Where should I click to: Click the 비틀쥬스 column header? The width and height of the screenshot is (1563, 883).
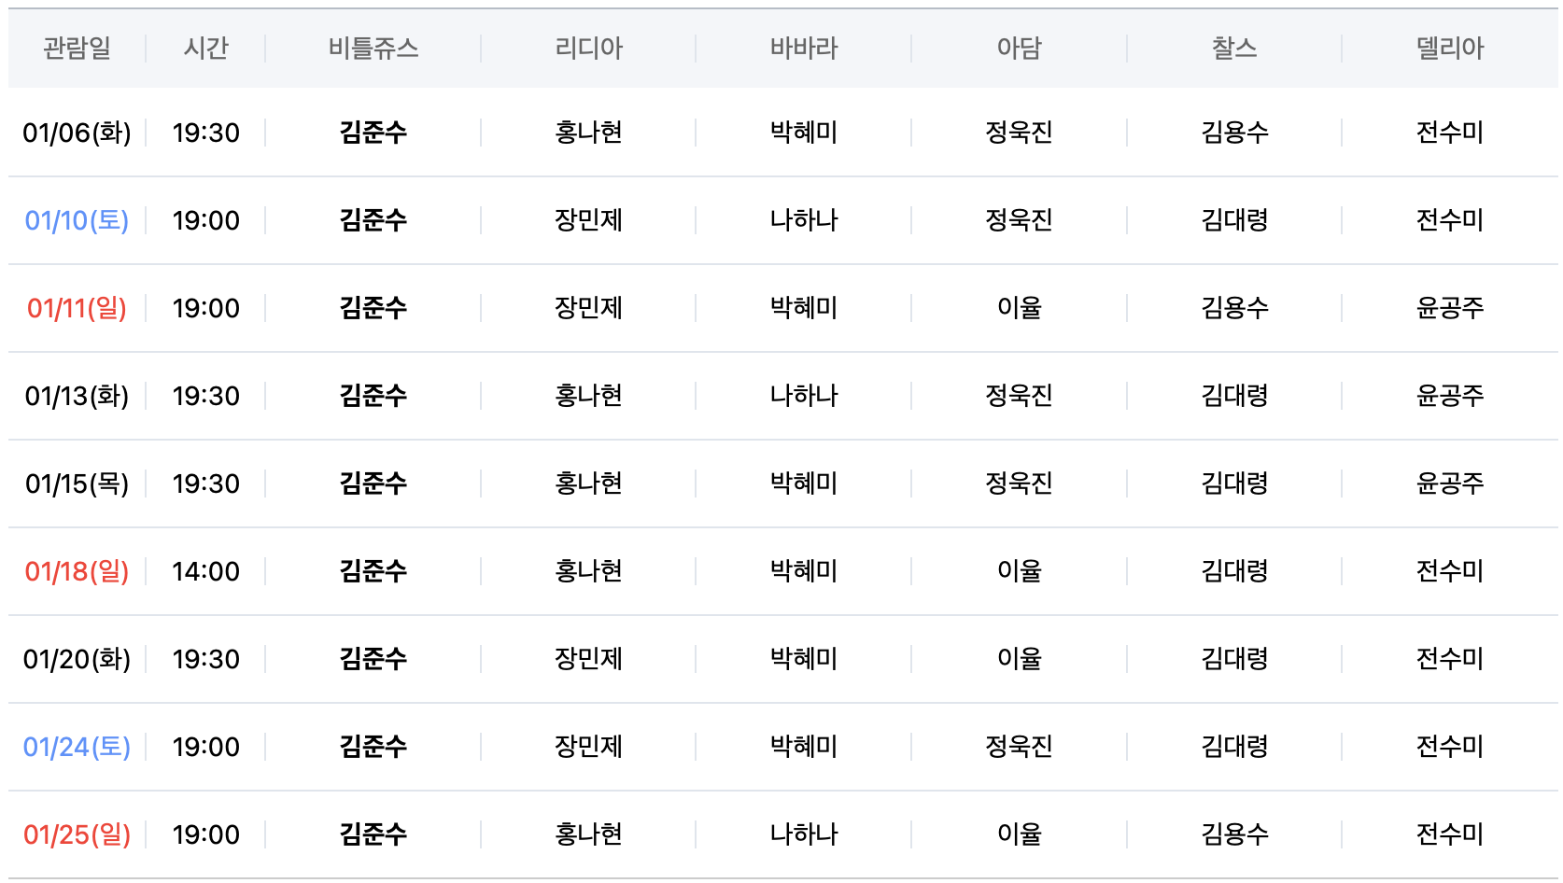(373, 48)
